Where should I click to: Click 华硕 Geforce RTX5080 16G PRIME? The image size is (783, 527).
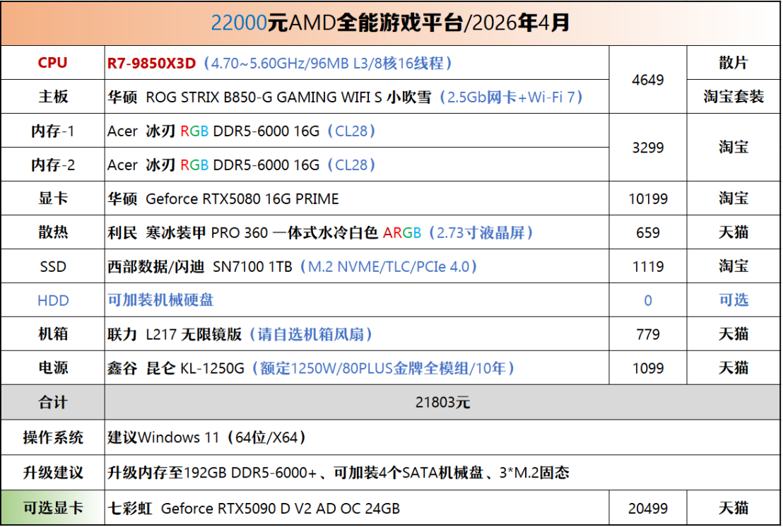pos(223,199)
